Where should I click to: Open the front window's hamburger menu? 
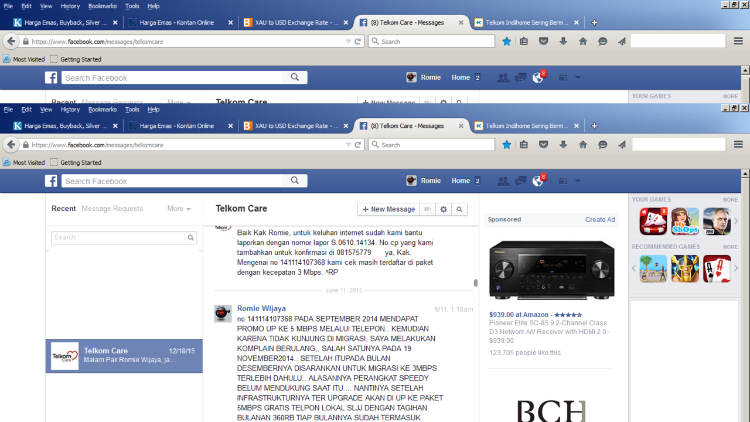click(x=738, y=145)
